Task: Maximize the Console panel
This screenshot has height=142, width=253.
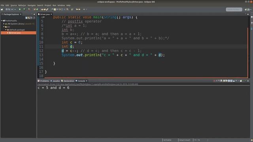Action: [248, 81]
